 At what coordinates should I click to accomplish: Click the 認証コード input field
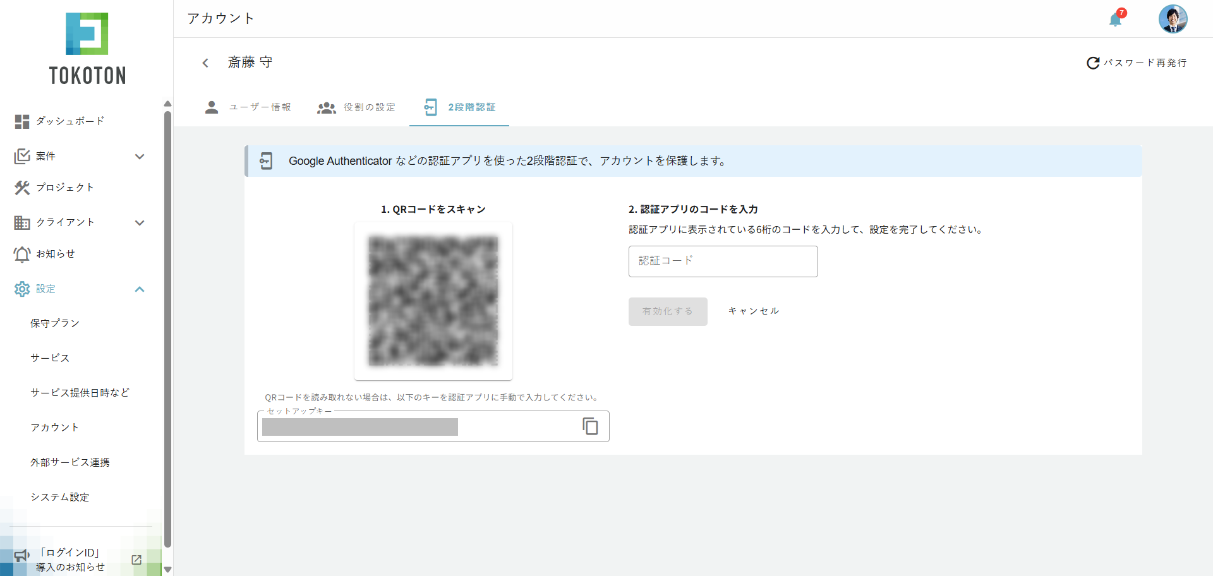[723, 261]
